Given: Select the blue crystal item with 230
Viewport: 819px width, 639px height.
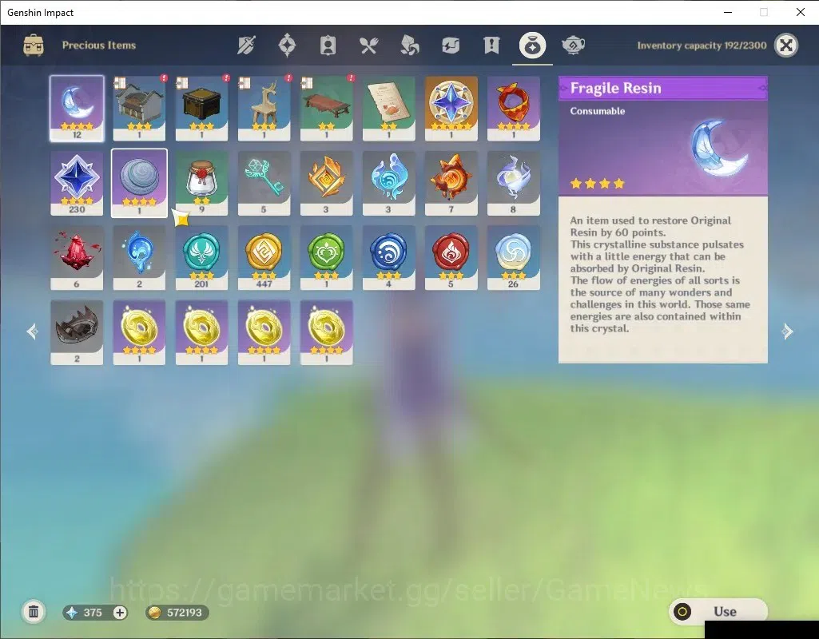Looking at the screenshot, I should click(x=77, y=183).
